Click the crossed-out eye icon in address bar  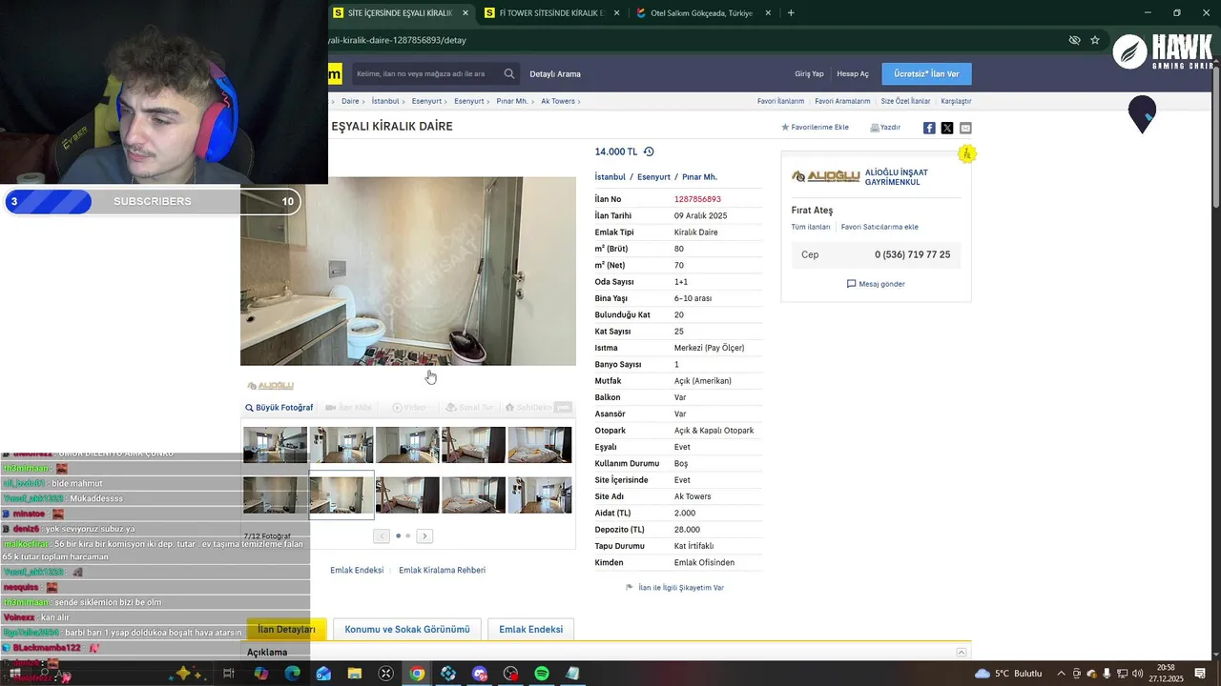pyautogui.click(x=1074, y=40)
